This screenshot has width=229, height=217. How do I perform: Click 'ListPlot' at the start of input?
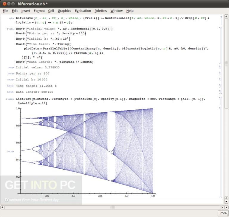(23, 99)
